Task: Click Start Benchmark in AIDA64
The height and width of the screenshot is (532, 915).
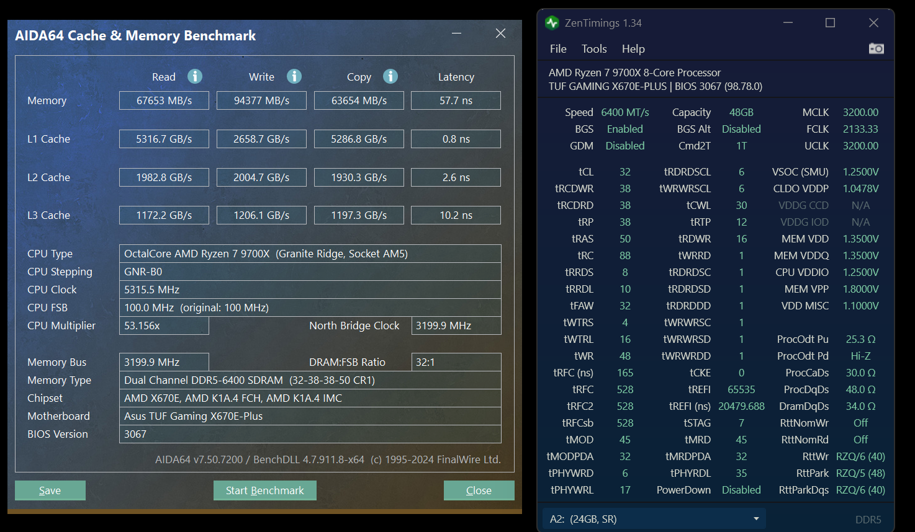Action: click(x=265, y=490)
